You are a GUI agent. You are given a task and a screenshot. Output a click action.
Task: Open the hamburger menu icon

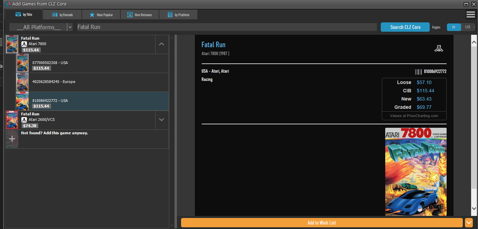(470, 14)
